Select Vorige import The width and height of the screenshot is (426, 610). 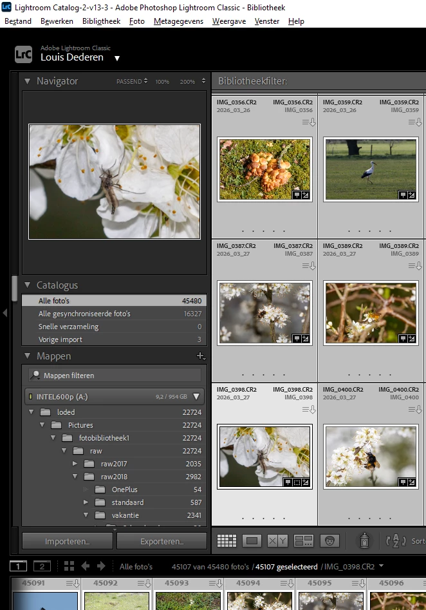[x=115, y=339]
